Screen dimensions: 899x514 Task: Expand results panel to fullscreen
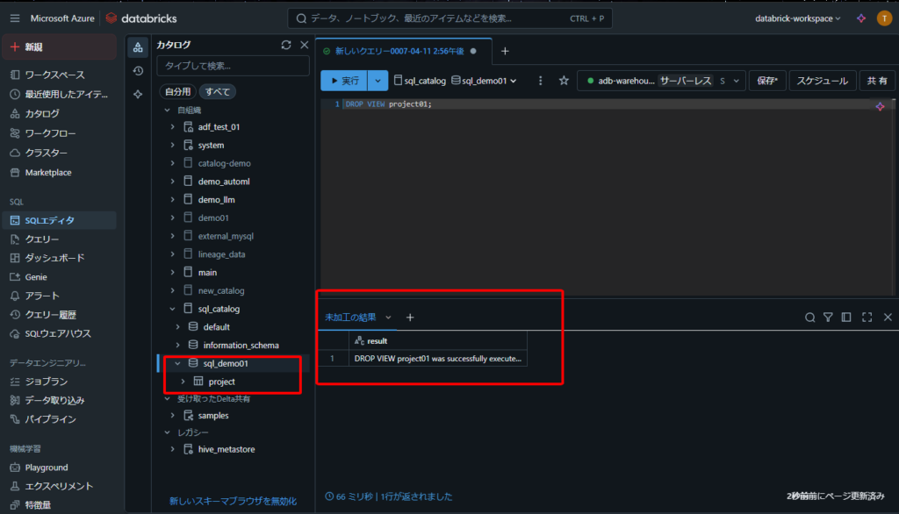pyautogui.click(x=867, y=318)
